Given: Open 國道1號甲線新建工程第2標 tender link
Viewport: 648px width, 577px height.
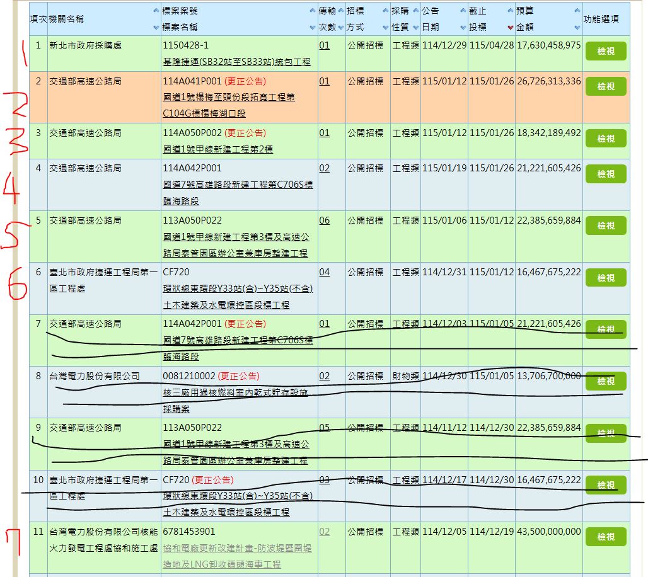Looking at the screenshot, I should 217,149.
